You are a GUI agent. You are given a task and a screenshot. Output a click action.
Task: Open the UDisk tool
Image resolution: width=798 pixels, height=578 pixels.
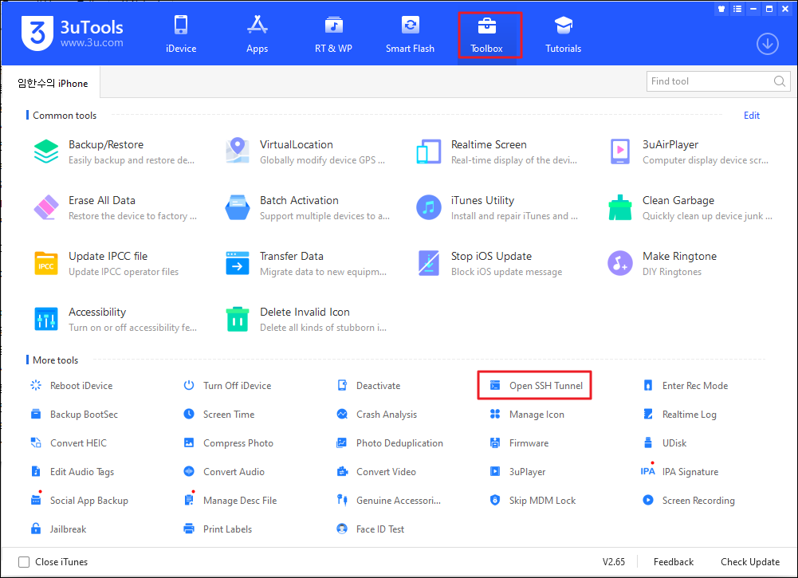665,442
